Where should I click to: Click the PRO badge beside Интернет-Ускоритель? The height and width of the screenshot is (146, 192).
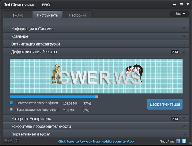coord(175,119)
